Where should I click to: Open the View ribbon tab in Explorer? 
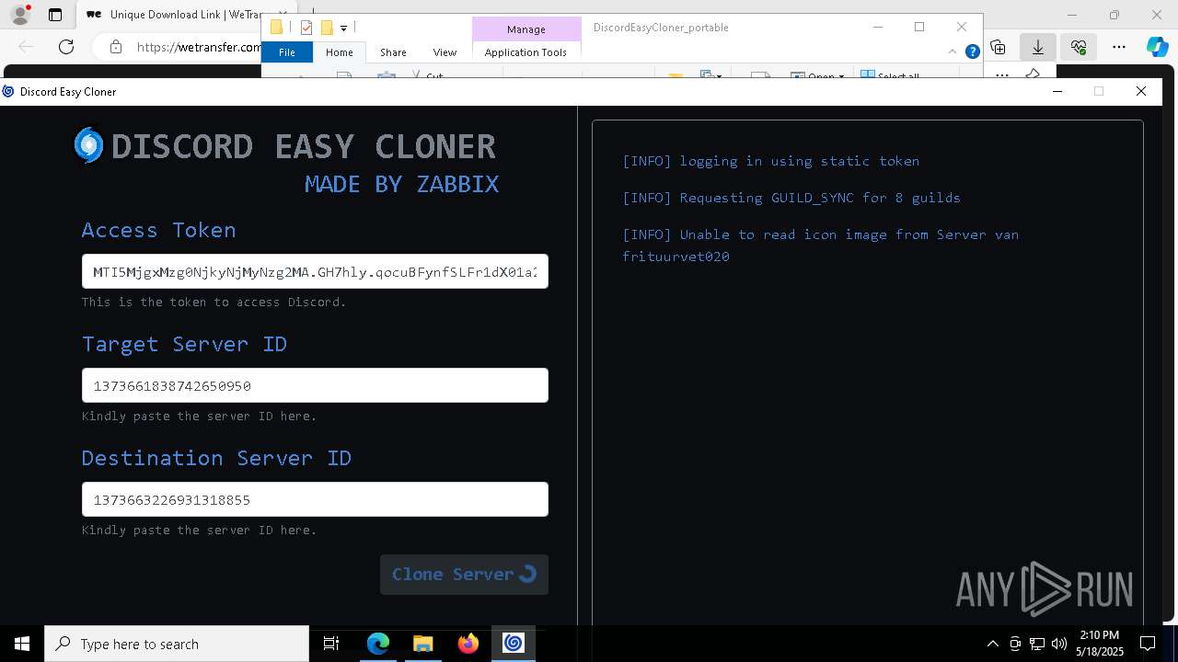click(x=445, y=52)
